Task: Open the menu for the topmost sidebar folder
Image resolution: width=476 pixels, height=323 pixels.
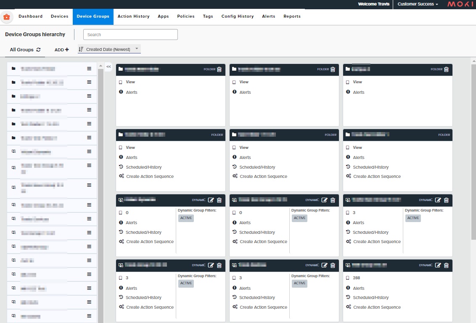Action: coord(89,69)
